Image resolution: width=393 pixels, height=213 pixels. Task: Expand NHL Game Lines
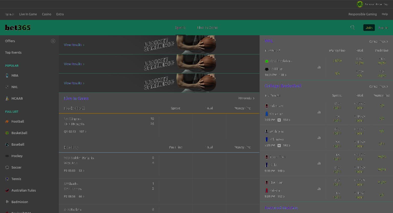pyautogui.click(x=379, y=41)
